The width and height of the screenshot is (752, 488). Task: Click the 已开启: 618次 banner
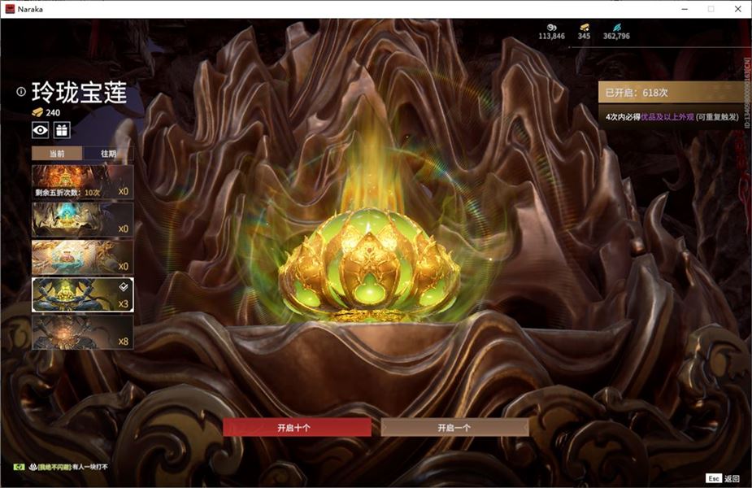[x=672, y=92]
